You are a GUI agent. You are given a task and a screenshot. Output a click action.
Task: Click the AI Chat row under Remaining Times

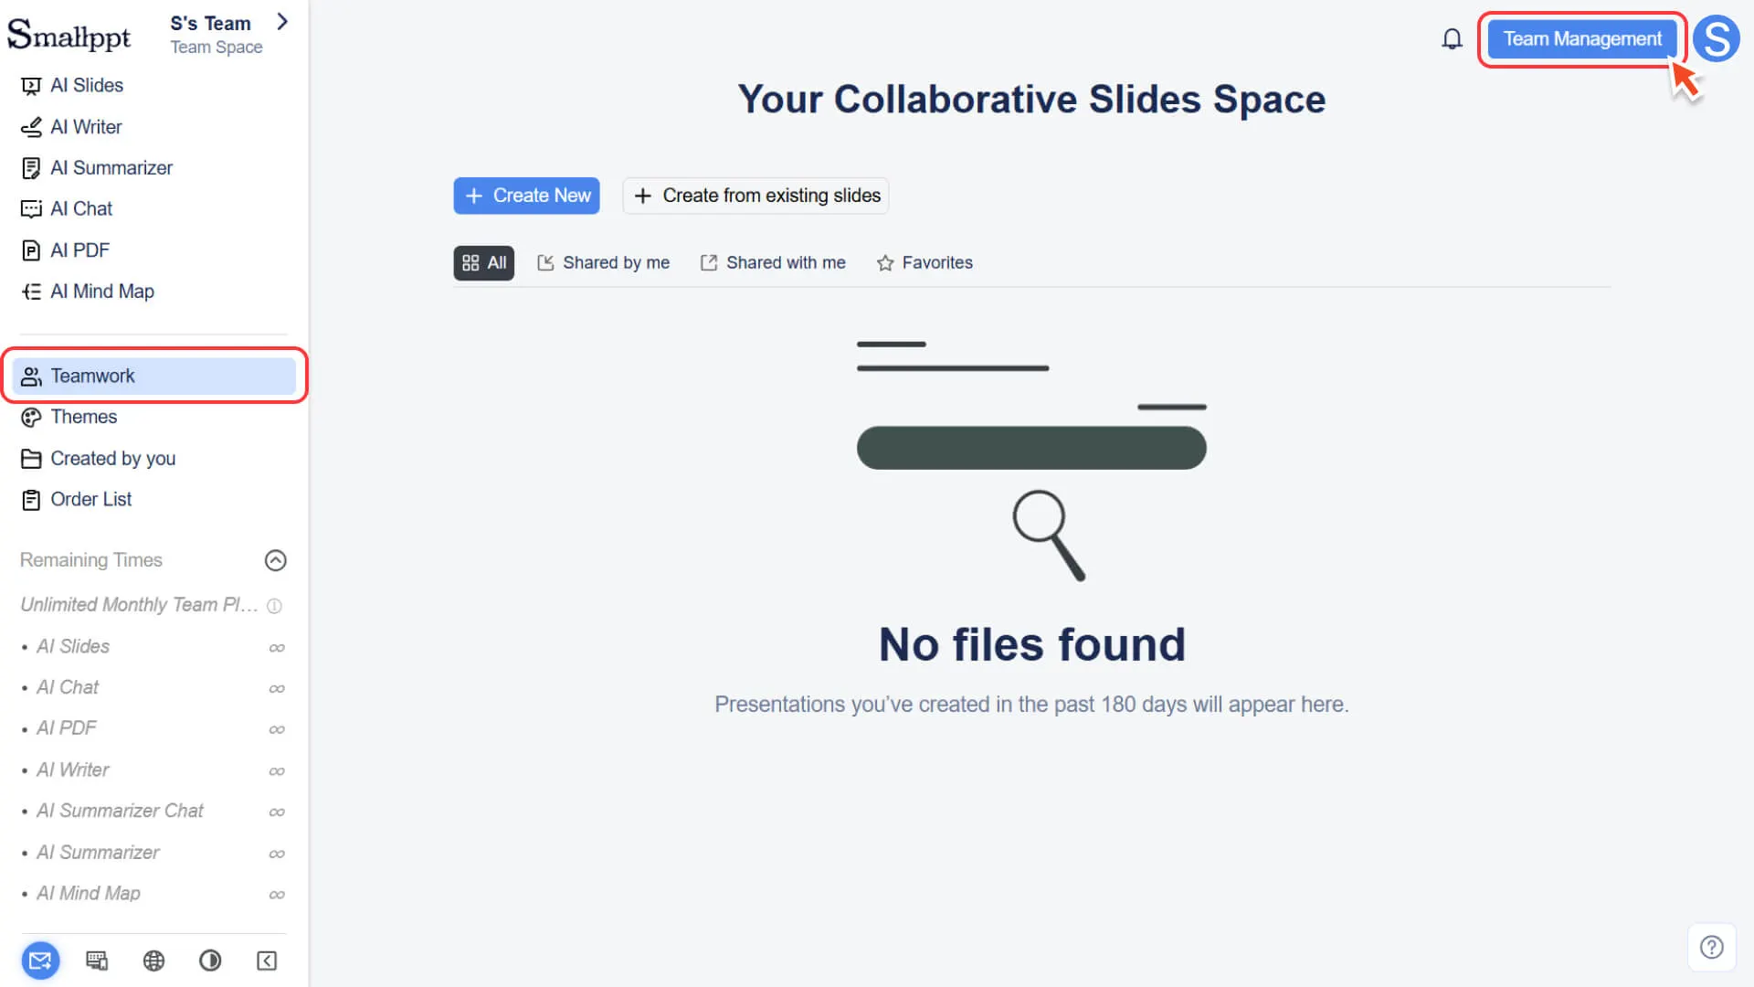pos(153,688)
